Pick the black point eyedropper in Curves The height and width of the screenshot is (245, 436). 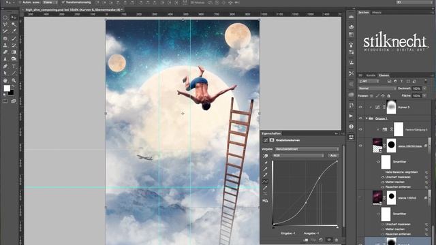coord(266,163)
